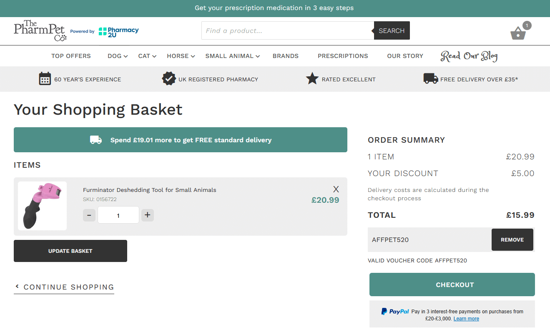Viewport: 550px width, 335px height.
Task: Click the Pharmacy2U logo
Action: click(x=118, y=32)
